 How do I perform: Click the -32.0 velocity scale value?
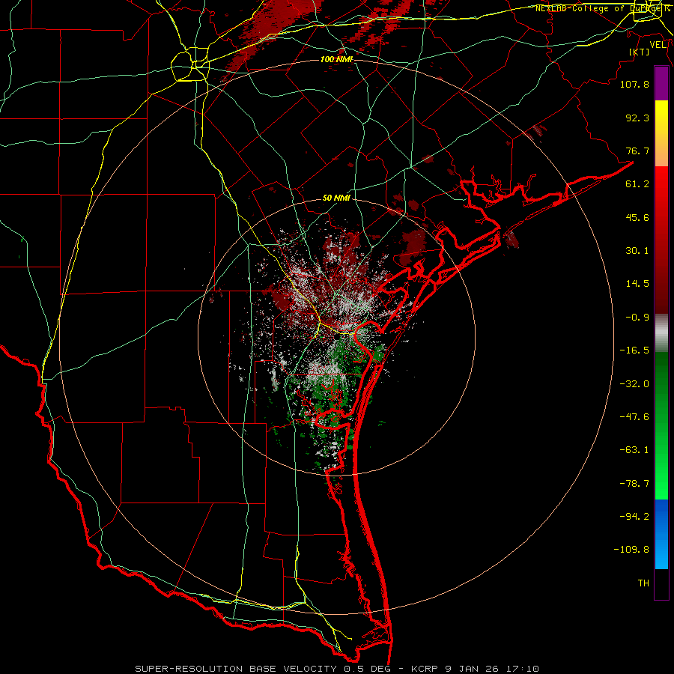pos(634,384)
